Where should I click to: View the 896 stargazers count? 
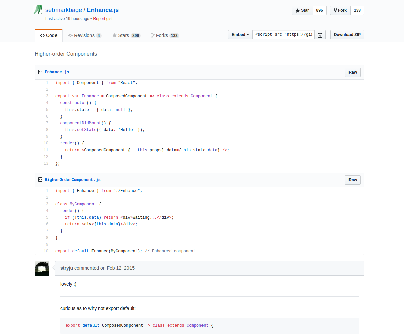click(x=320, y=10)
